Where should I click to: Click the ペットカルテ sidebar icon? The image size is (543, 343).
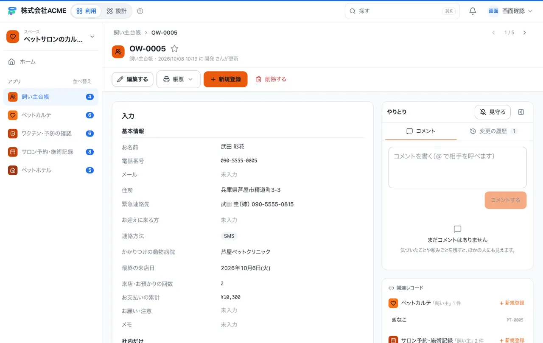pyautogui.click(x=13, y=115)
